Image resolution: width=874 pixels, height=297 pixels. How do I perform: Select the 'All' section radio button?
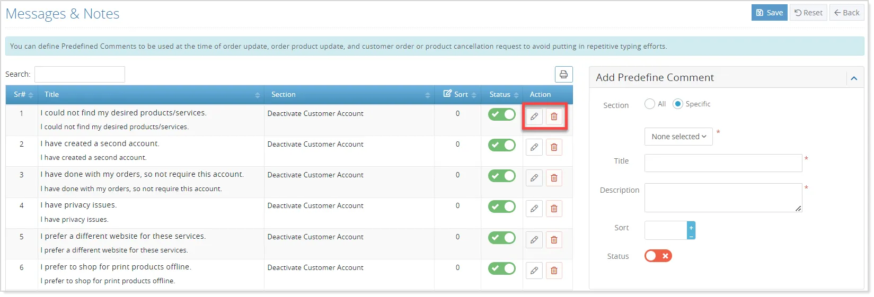[650, 104]
